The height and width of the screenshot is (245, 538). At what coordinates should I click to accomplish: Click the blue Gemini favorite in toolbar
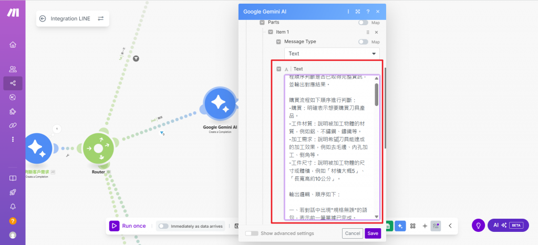[400, 226]
